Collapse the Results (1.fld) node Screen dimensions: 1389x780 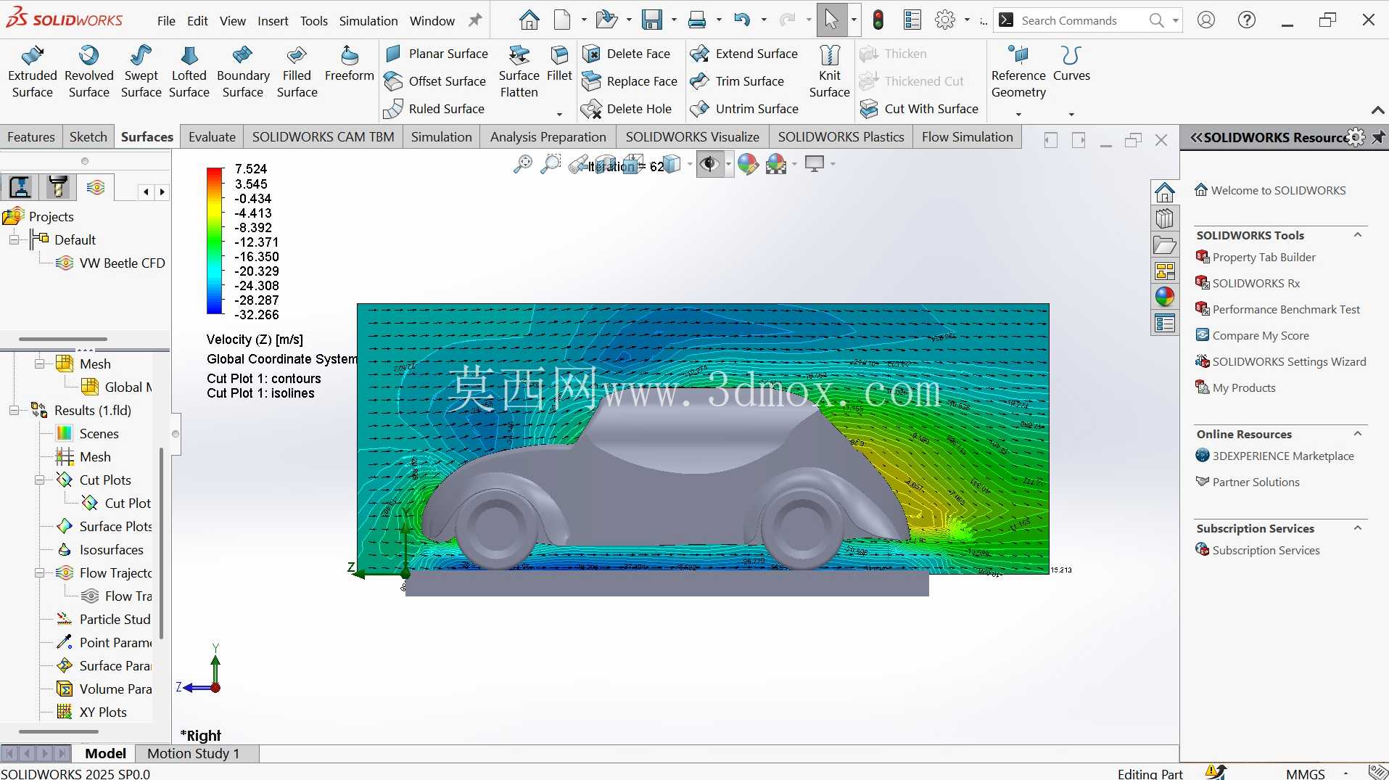point(14,411)
